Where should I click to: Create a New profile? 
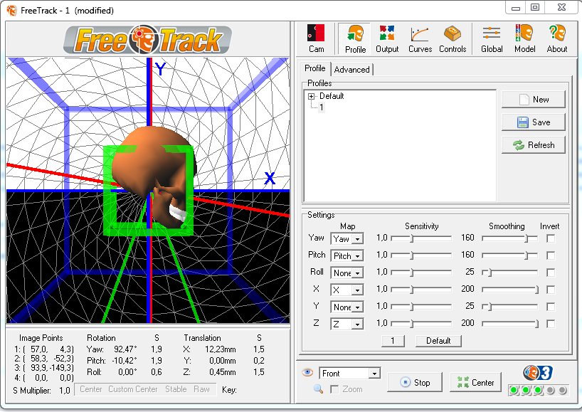(534, 100)
